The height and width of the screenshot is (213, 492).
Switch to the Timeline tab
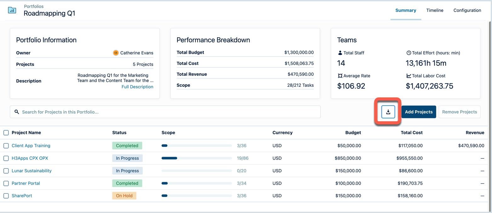[435, 10]
